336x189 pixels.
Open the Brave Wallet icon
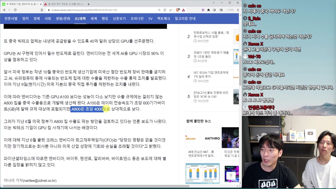tap(221, 10)
